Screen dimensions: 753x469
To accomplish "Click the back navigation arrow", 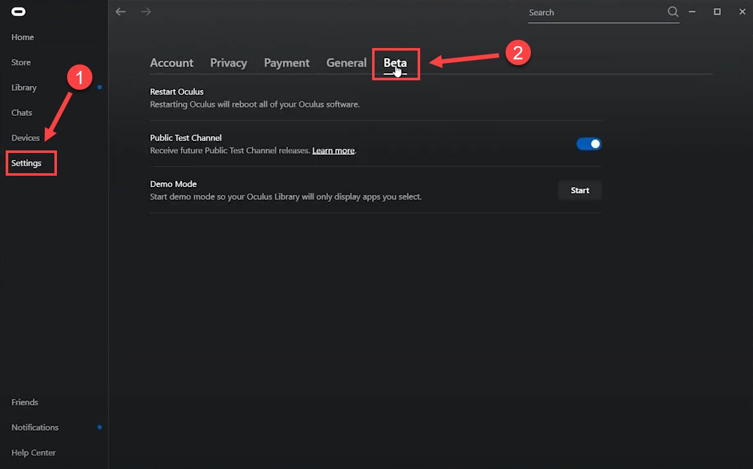I will pyautogui.click(x=120, y=11).
